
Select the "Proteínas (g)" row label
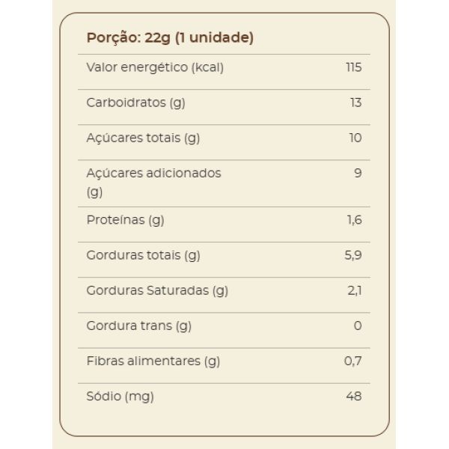click(x=125, y=220)
